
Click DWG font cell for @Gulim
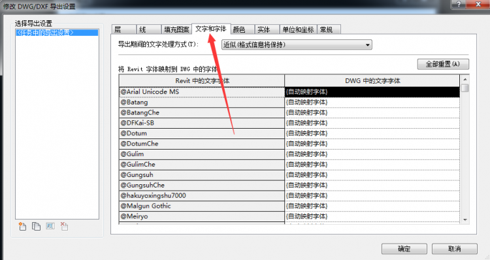coord(372,154)
